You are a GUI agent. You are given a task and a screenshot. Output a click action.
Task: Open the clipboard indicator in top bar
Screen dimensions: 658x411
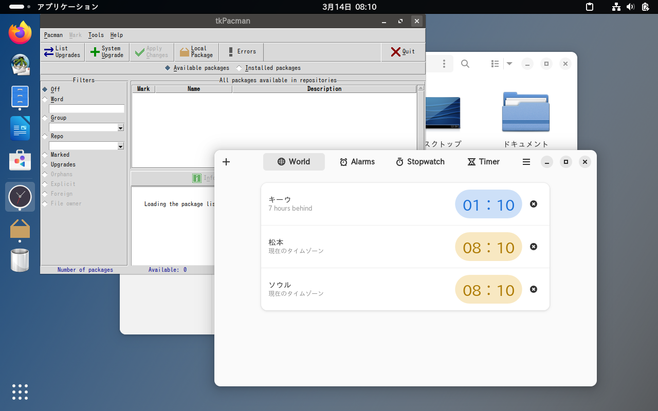[590, 7]
